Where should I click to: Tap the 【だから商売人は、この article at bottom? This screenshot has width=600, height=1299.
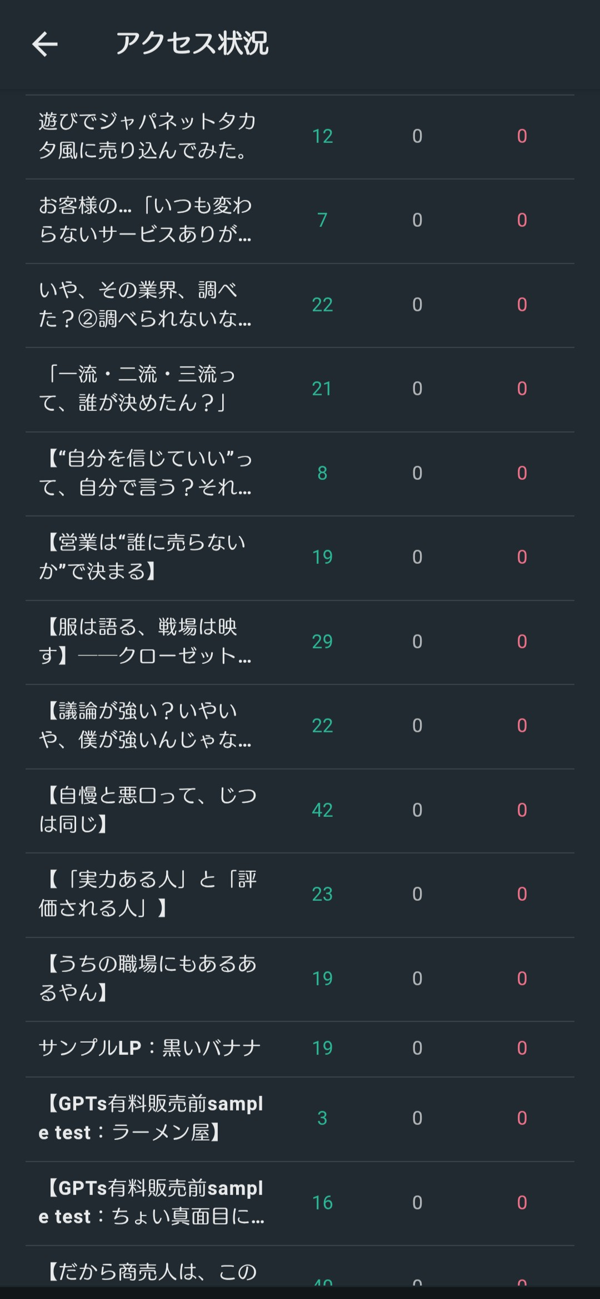[151, 1272]
